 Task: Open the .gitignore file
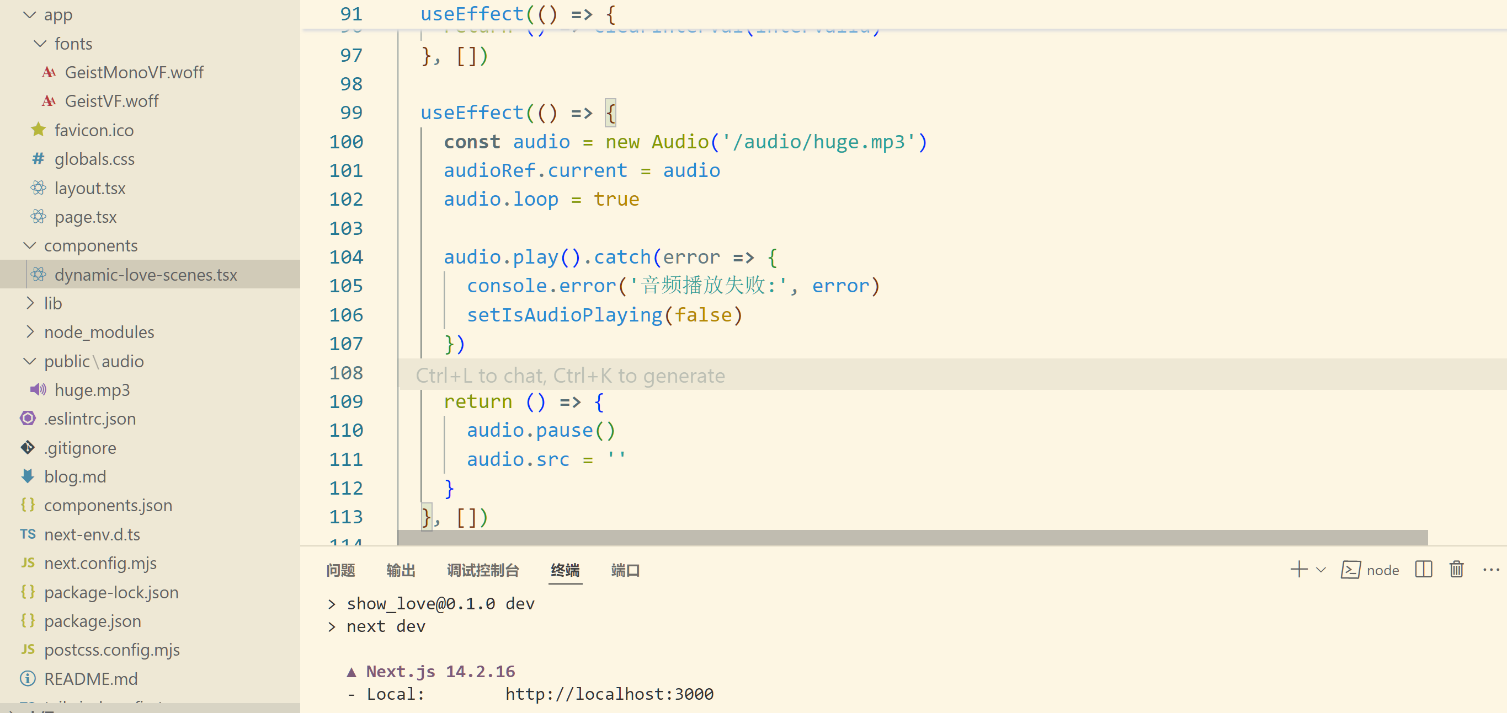point(80,448)
